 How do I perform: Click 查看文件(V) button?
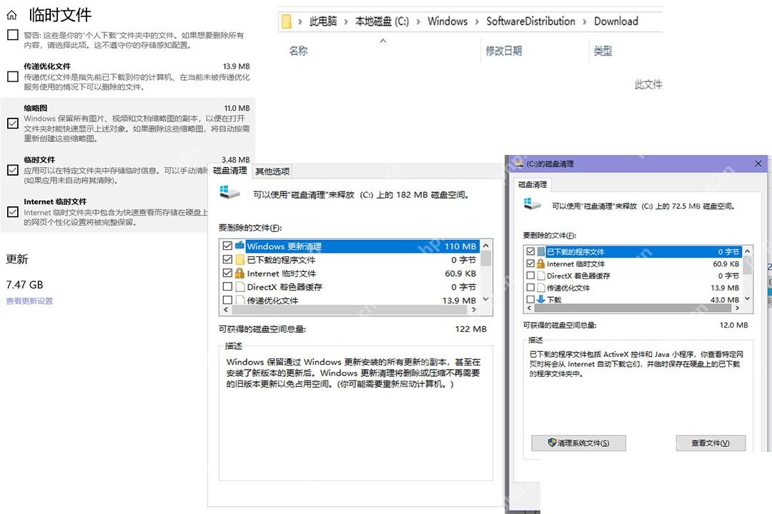pyautogui.click(x=711, y=443)
